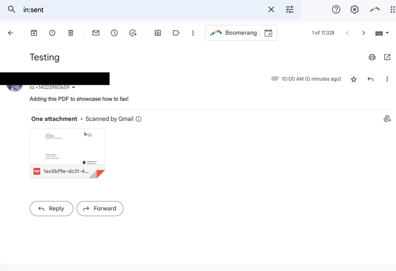Go back to Sent list
The height and width of the screenshot is (271, 396).
coord(11,33)
